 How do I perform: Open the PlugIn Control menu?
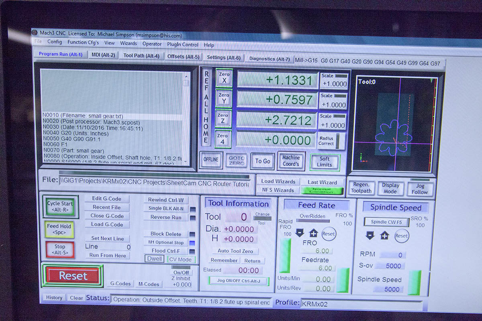pos(183,45)
